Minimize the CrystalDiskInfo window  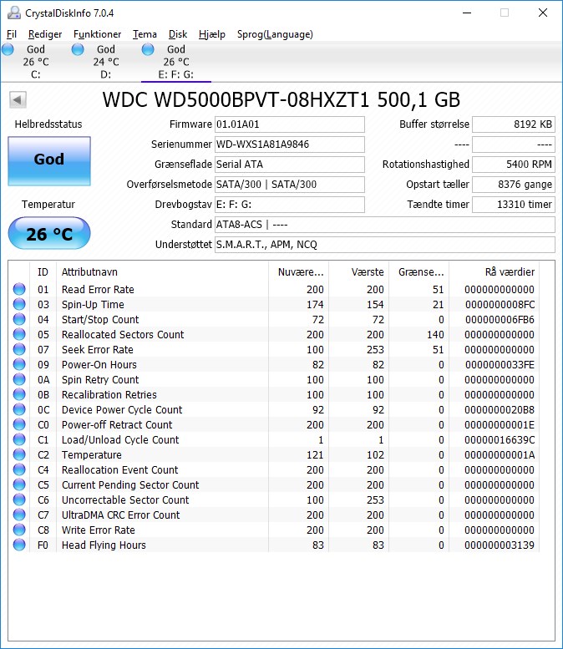click(467, 13)
